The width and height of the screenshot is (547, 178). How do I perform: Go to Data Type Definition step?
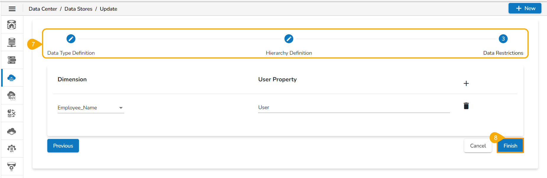click(71, 39)
